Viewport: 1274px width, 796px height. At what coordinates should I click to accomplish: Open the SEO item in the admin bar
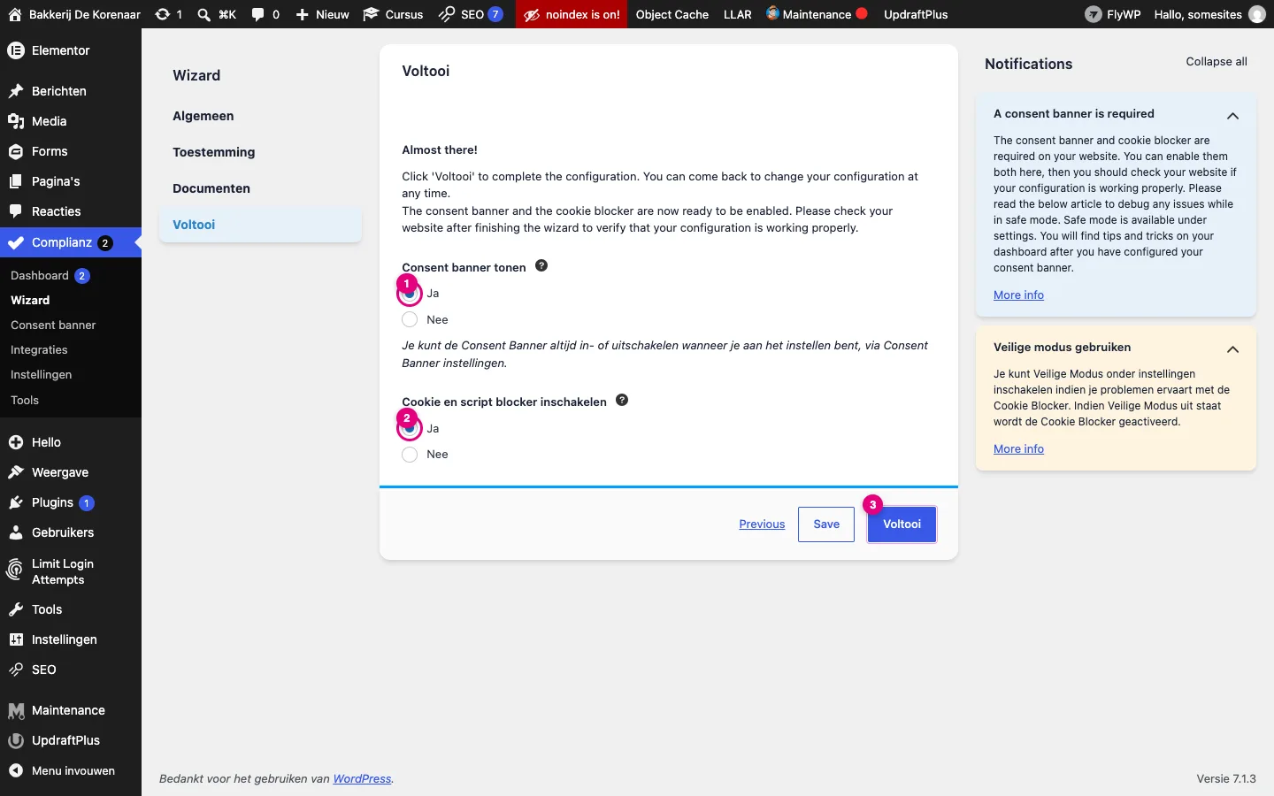point(472,14)
